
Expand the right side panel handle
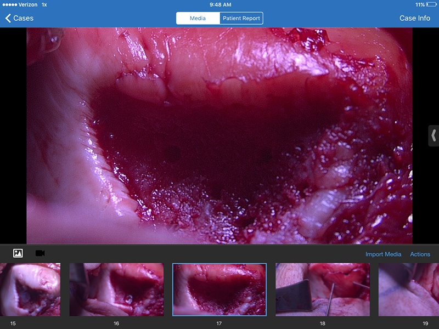434,135
